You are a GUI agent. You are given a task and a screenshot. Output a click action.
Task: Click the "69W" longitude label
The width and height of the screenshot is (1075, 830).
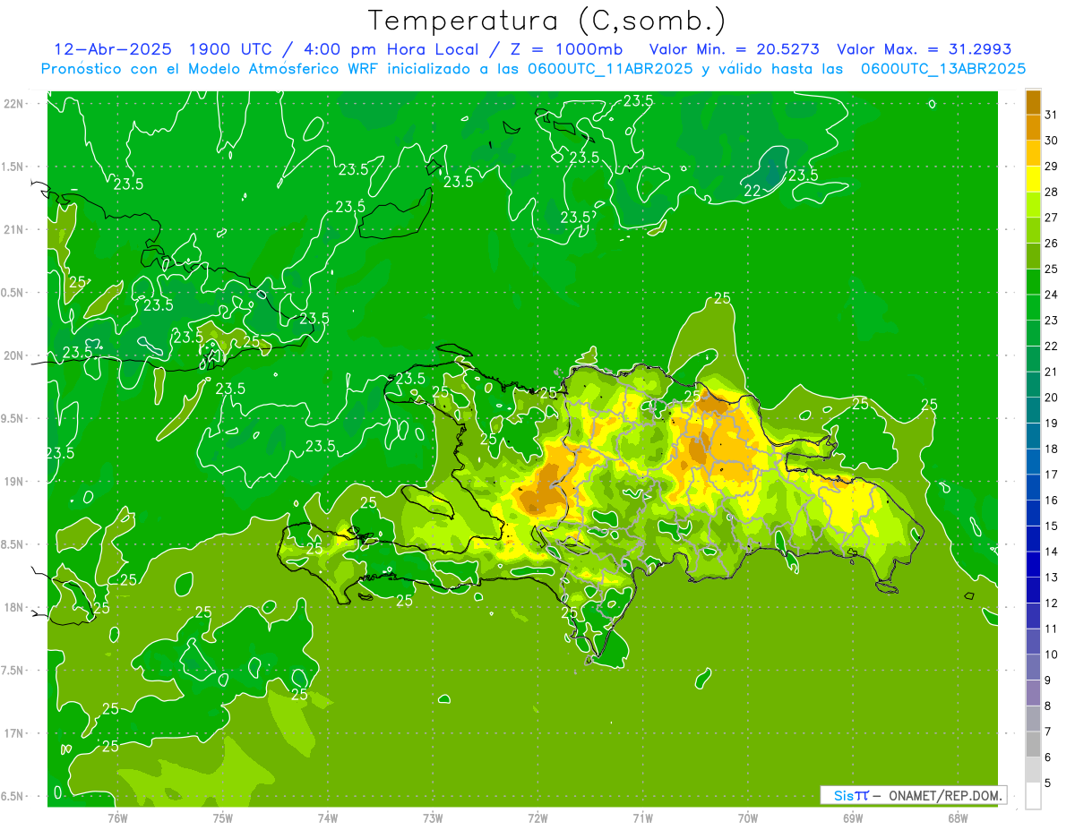[852, 817]
